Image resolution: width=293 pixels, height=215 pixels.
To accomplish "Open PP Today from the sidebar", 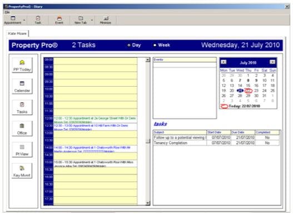I will (x=22, y=65).
